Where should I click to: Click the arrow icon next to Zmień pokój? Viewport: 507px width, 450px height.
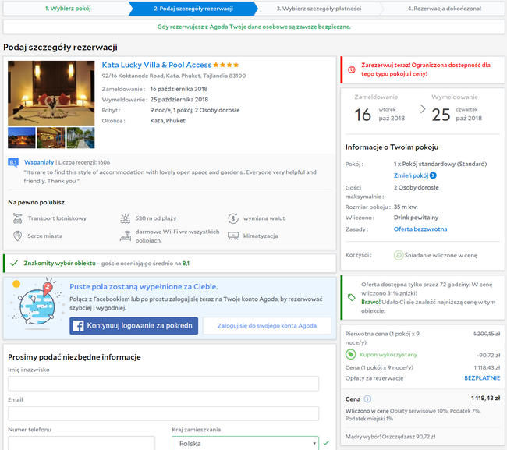[433, 175]
